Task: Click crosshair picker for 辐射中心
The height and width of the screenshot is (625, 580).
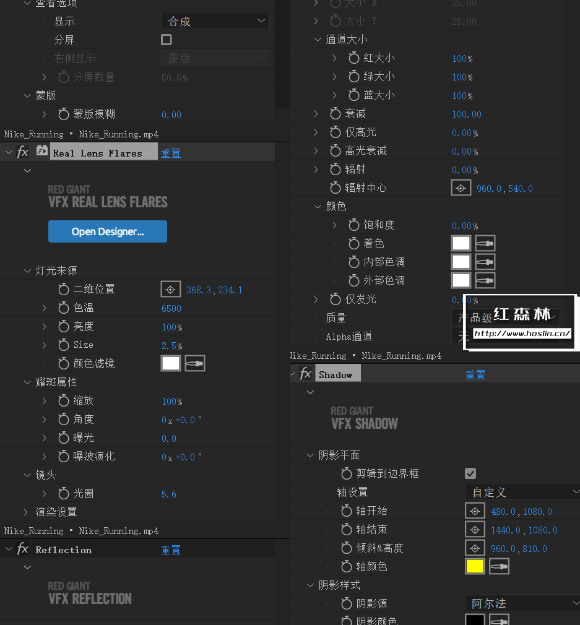Action: 461,188
